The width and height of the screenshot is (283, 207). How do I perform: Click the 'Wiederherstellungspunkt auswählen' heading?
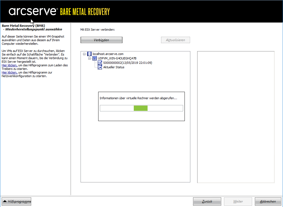click(34, 29)
